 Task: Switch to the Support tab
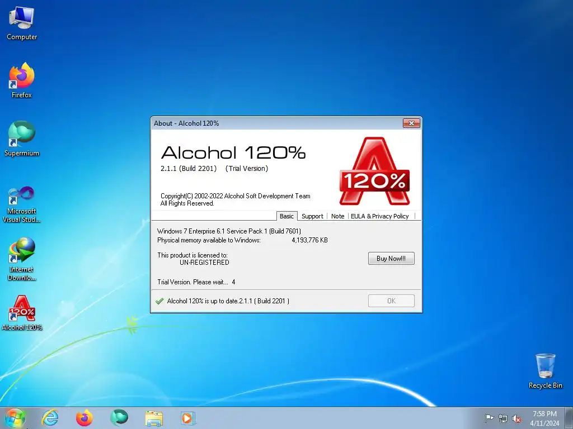pyautogui.click(x=312, y=216)
